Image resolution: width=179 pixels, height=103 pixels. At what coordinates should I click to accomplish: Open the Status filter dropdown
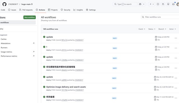(152, 29)
